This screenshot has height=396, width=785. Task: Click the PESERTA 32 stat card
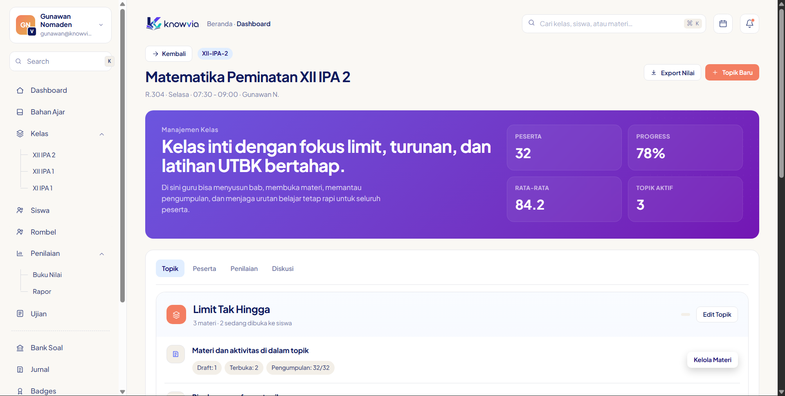click(x=564, y=148)
